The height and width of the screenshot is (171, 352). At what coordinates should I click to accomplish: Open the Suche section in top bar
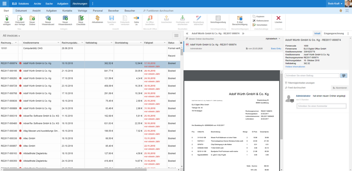[49, 4]
